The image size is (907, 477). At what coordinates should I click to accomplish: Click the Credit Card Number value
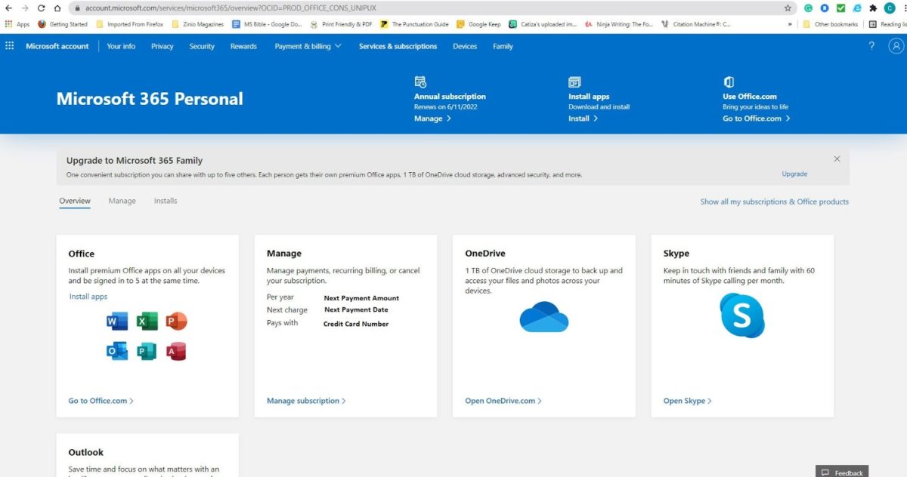pyautogui.click(x=356, y=324)
